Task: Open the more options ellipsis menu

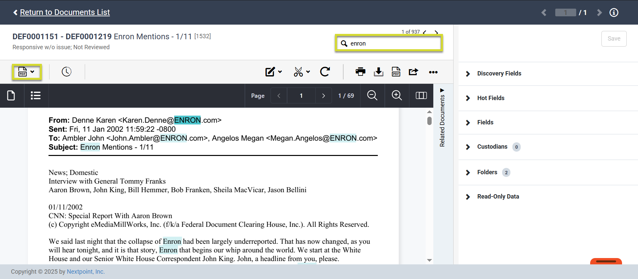Action: (433, 72)
